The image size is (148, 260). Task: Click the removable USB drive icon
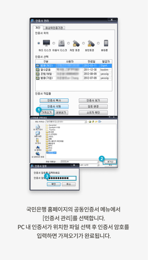[61, 43]
